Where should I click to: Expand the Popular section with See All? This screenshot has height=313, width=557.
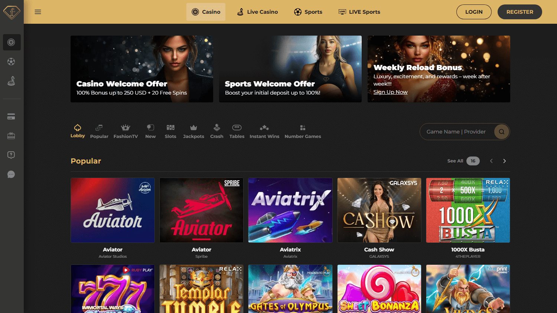(455, 161)
